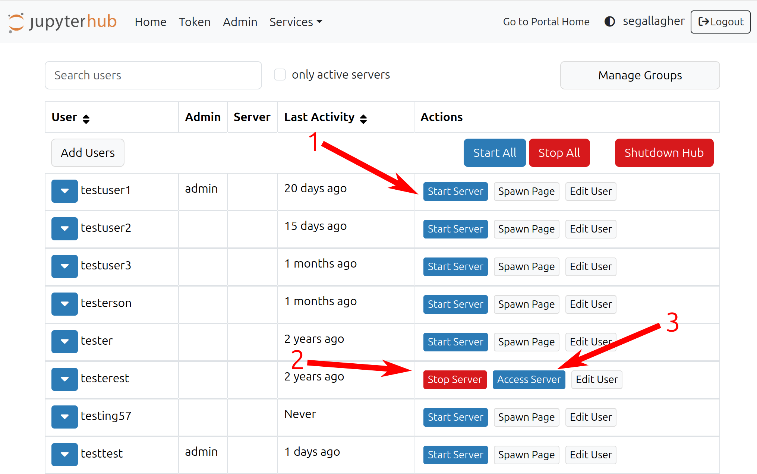Select the testerson username text
The width and height of the screenshot is (757, 474).
(x=106, y=303)
